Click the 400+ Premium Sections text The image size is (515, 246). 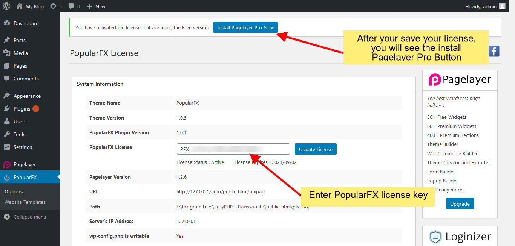pyautogui.click(x=453, y=135)
